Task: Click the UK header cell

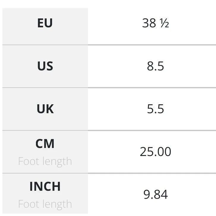Action: pos(45,109)
